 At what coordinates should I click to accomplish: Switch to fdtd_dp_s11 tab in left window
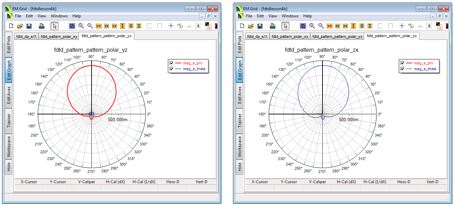26,36
